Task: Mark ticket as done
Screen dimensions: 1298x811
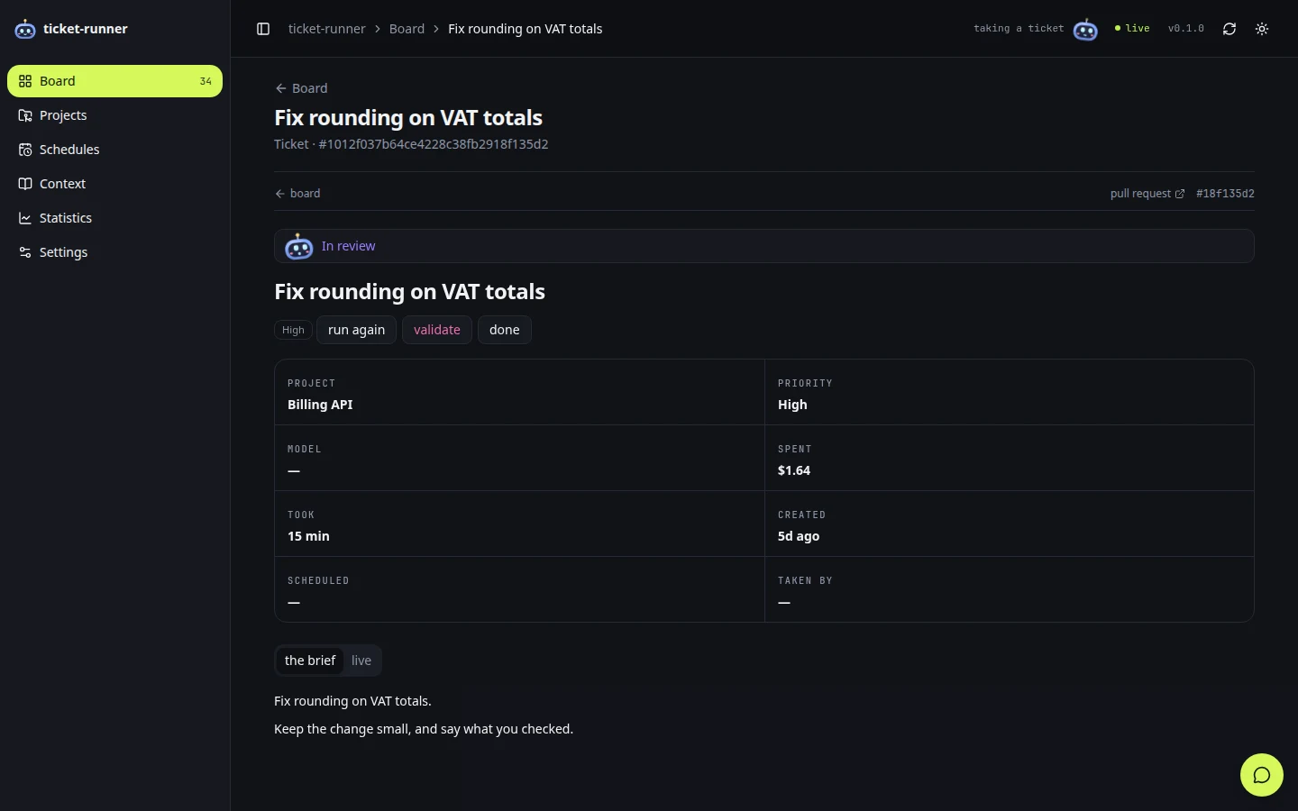Action: coord(505,330)
